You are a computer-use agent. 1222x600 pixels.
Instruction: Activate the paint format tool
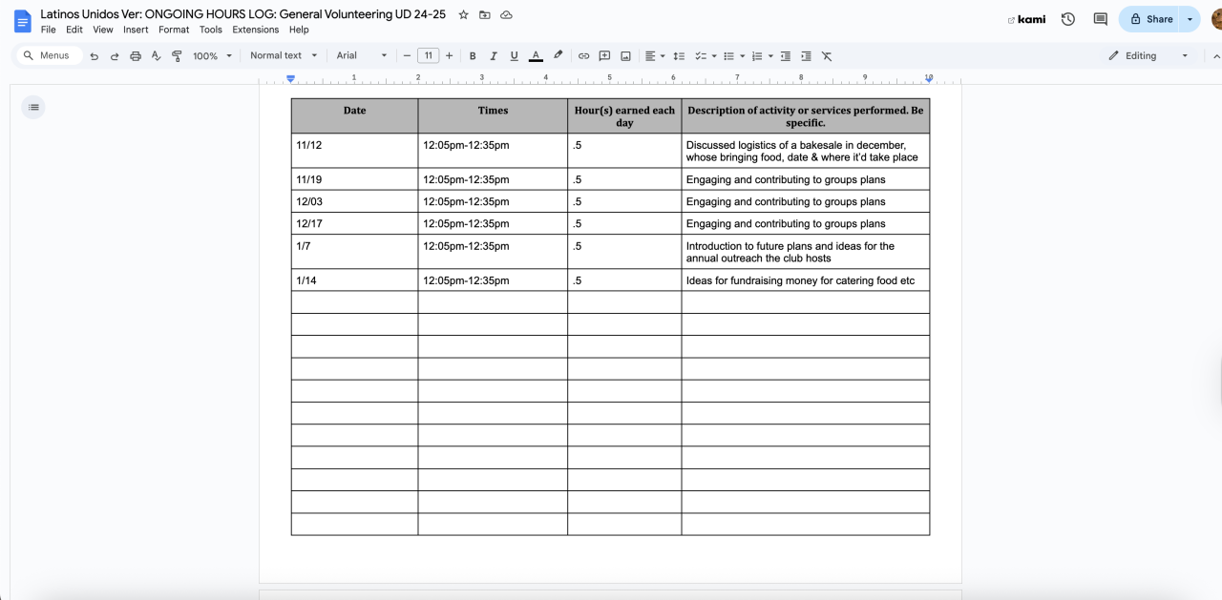coord(177,56)
